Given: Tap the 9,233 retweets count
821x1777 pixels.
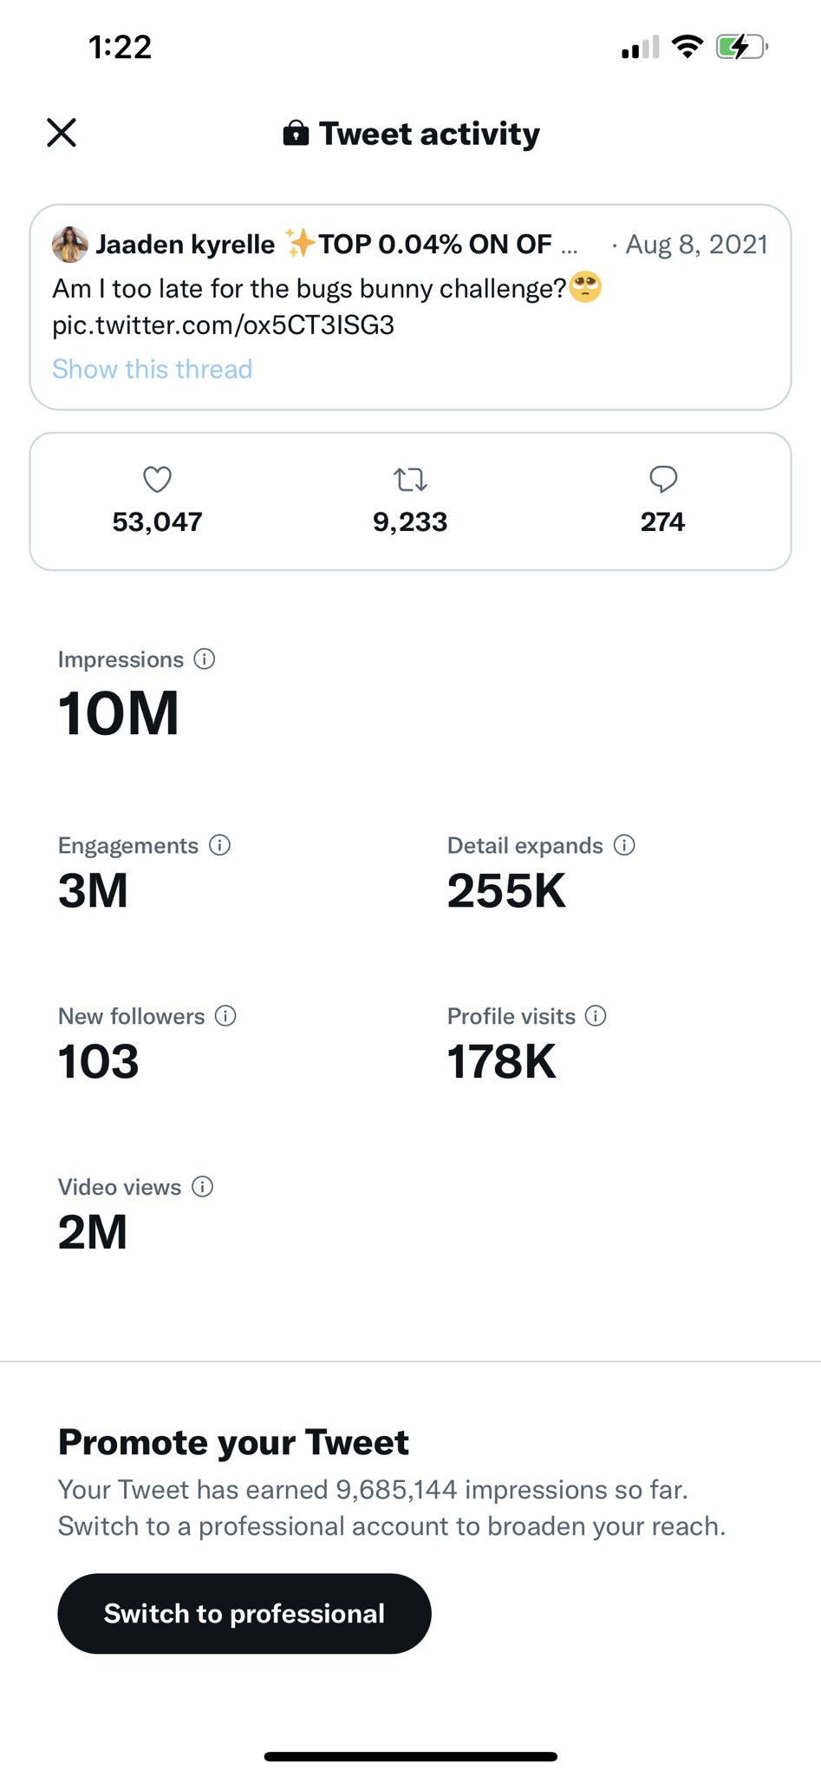Looking at the screenshot, I should point(410,521).
